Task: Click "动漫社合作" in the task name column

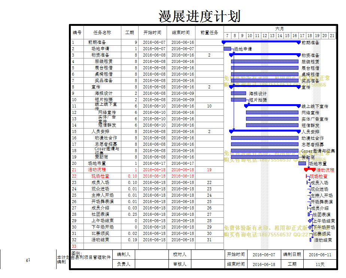Action: [106, 138]
